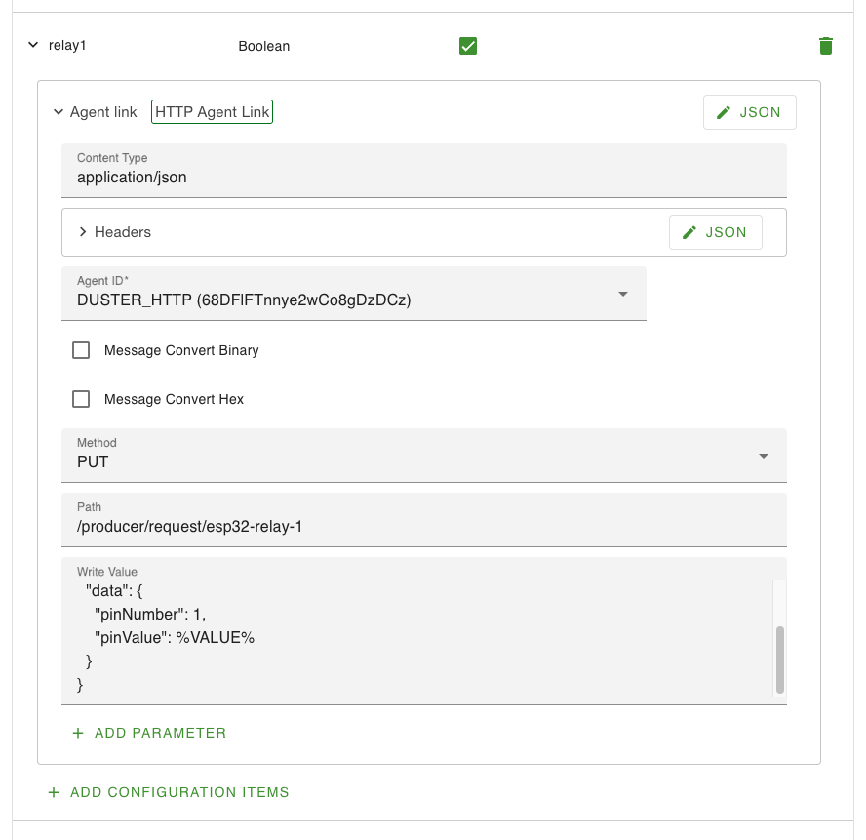
Task: Click the Content Type input field
Action: (423, 178)
